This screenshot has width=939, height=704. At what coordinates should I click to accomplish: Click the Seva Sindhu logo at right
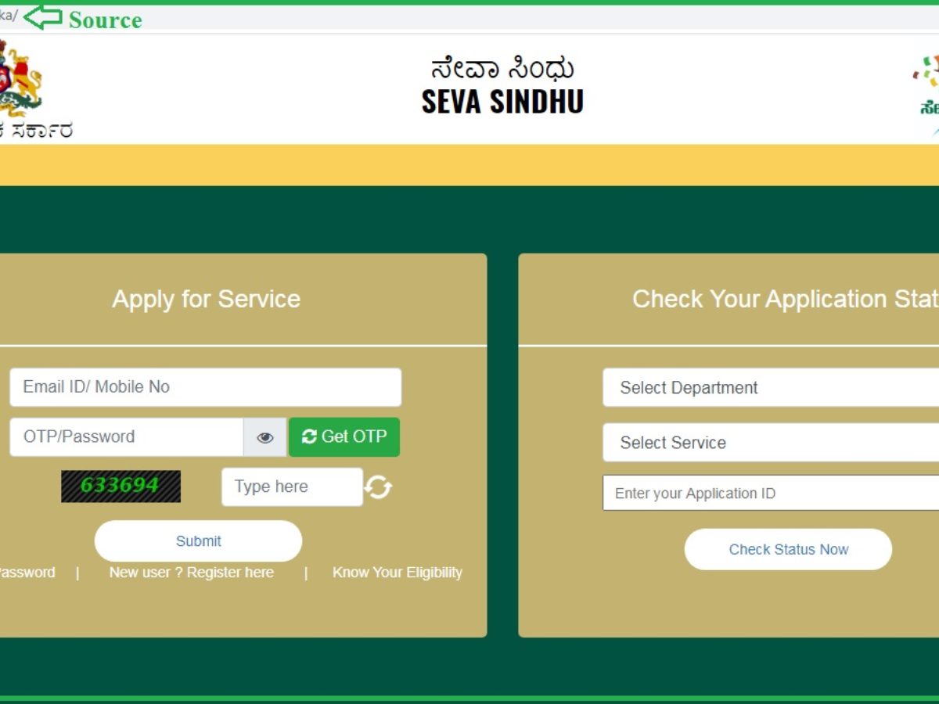tap(927, 86)
